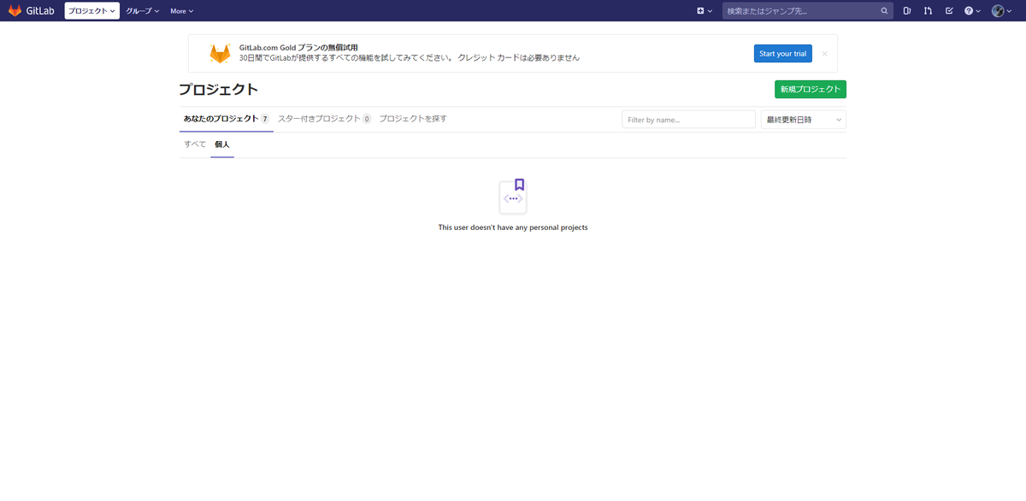The width and height of the screenshot is (1026, 501).
Task: Click the 新規プロジェクト button
Action: point(810,88)
